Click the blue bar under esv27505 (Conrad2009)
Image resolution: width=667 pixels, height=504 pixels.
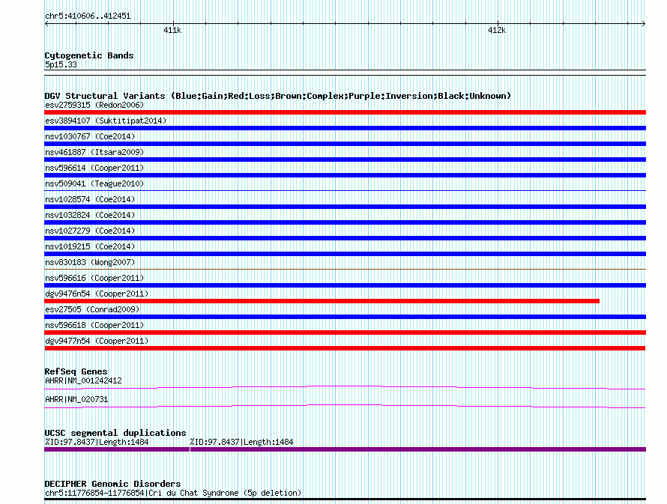tap(345, 317)
